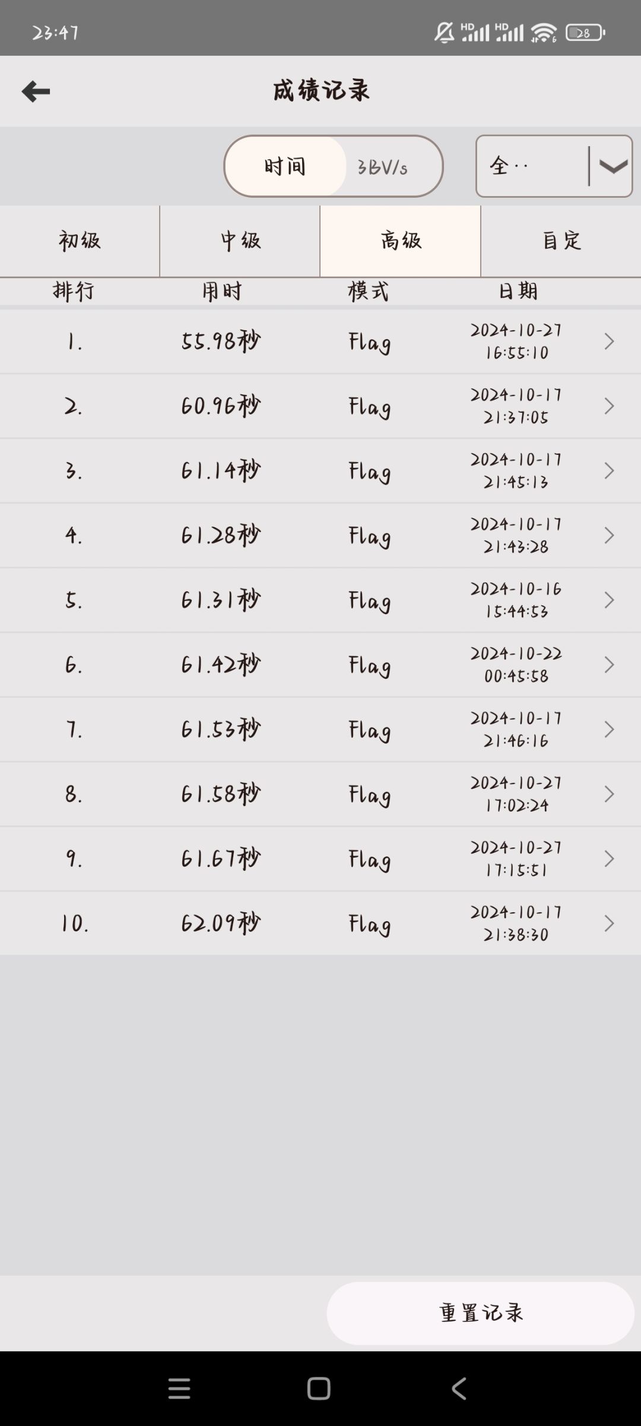Expand record ranked 5 with 61.31秒

(x=320, y=600)
